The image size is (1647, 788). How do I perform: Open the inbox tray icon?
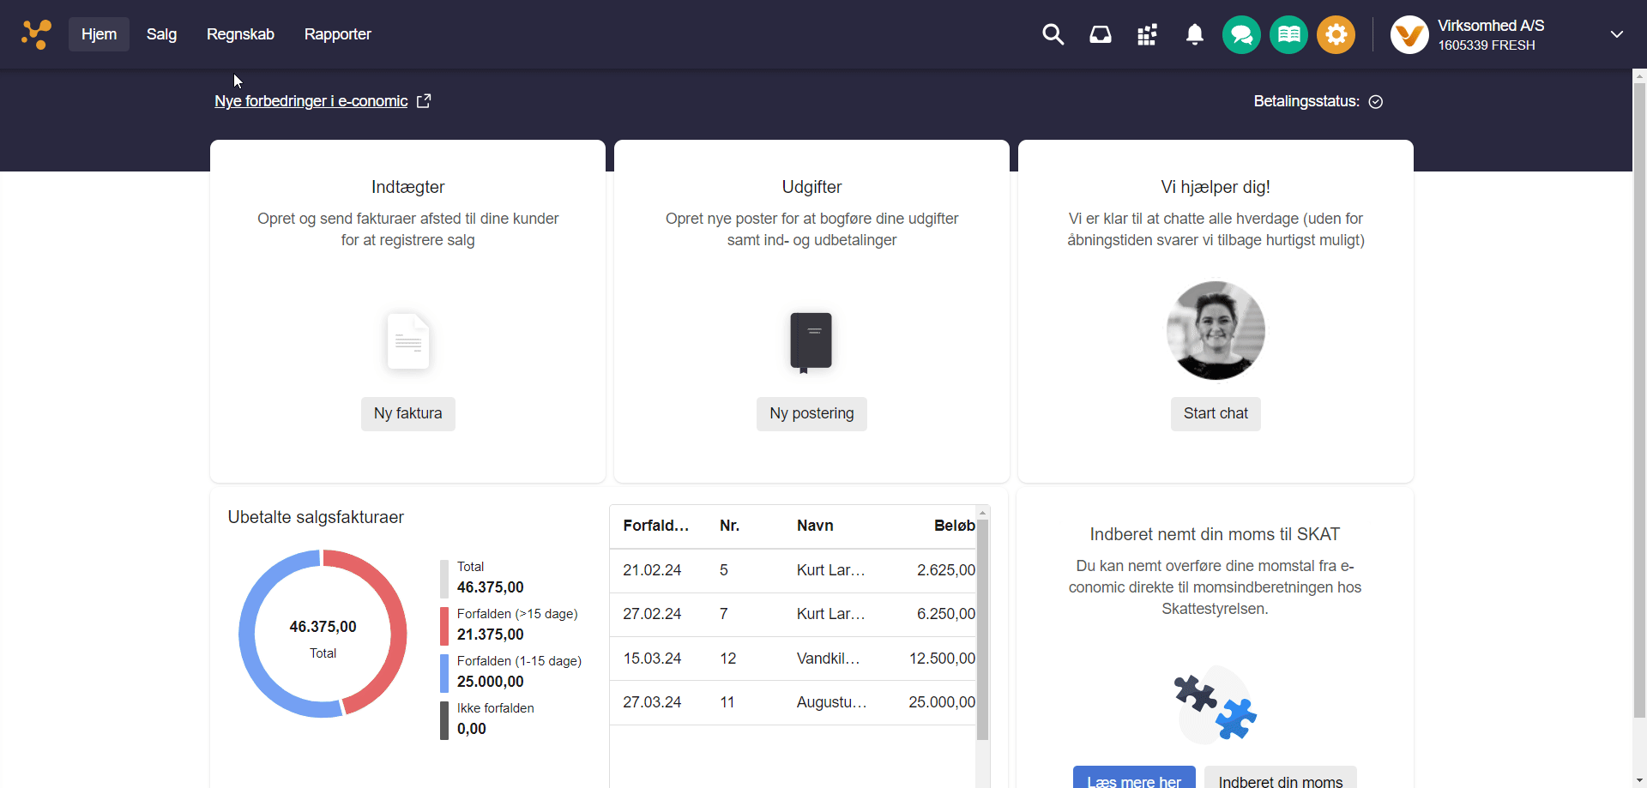1100,34
